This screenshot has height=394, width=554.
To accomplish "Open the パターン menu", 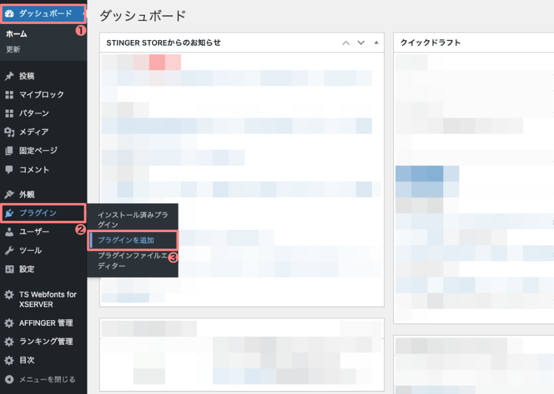I will 43,113.
